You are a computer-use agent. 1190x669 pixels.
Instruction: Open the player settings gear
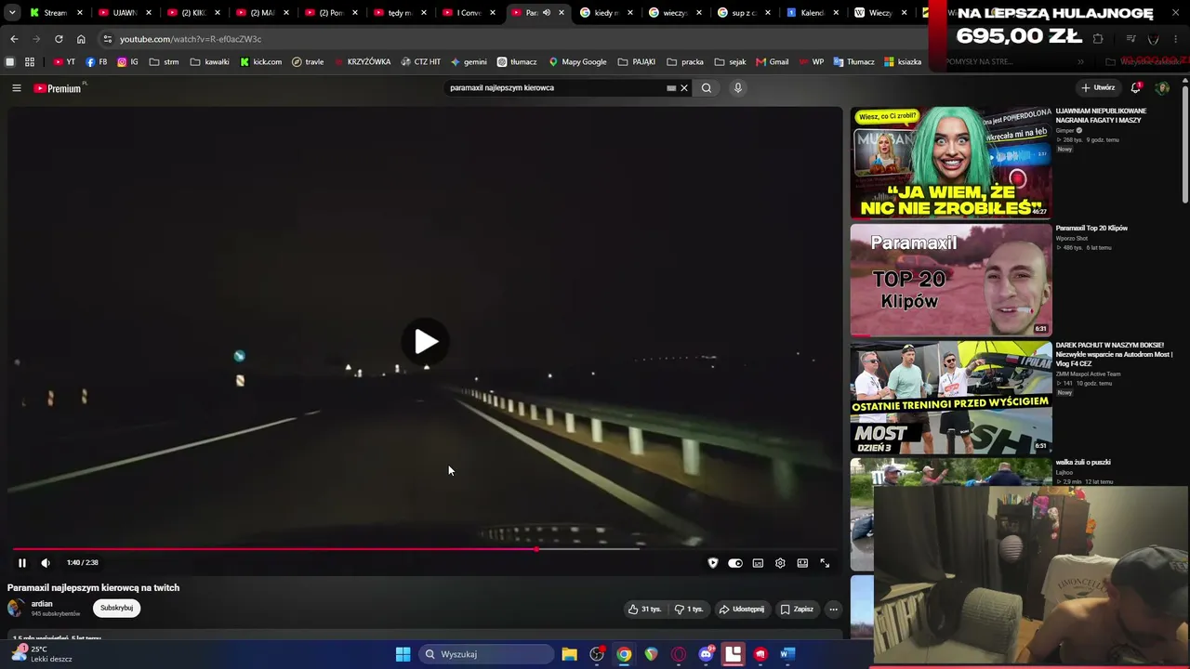click(x=780, y=563)
